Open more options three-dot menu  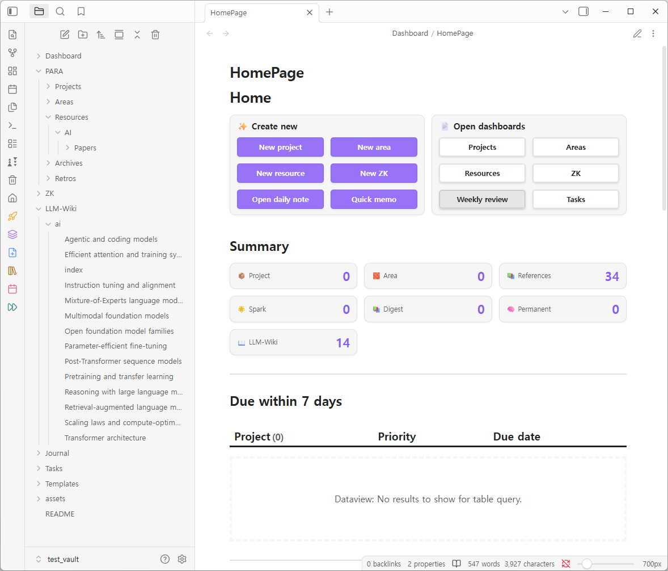pyautogui.click(x=653, y=33)
